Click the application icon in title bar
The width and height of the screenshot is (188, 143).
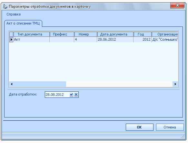point(5,6)
